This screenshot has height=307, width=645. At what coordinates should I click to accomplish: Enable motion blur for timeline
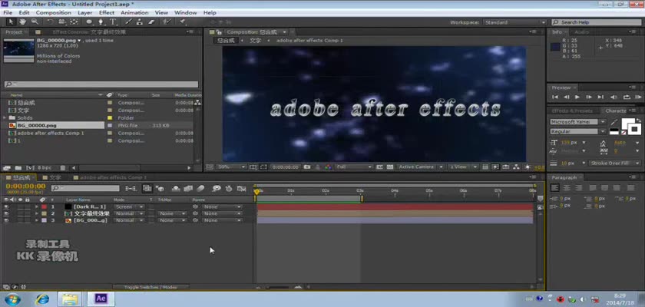click(200, 189)
